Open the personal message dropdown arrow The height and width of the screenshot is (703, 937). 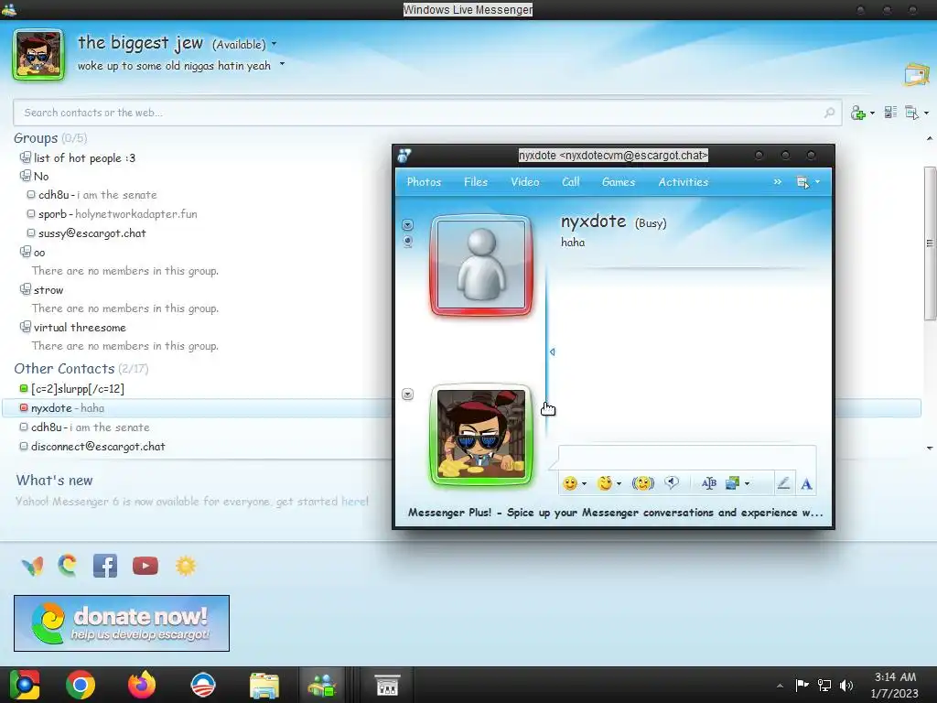point(282,64)
